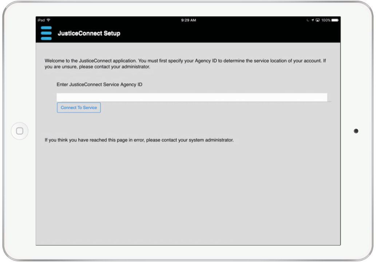
Task: Tap the battery indicator icon
Action: tap(335, 20)
